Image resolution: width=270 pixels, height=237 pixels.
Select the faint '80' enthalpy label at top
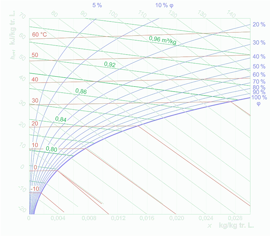click(x=54, y=14)
